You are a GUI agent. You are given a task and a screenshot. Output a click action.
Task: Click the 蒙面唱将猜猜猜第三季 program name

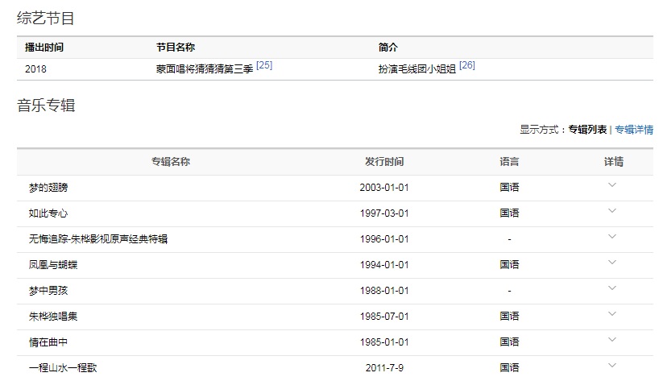coord(205,69)
